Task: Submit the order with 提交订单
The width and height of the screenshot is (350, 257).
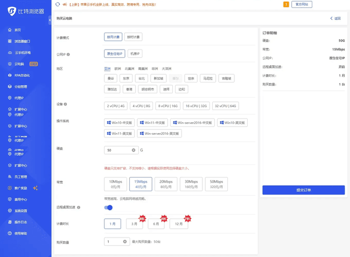Action: (x=304, y=190)
